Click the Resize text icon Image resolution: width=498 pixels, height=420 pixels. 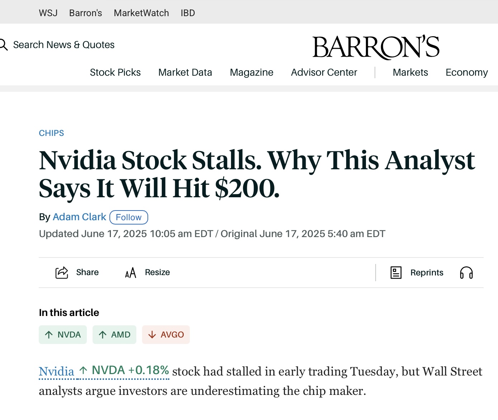tap(131, 273)
